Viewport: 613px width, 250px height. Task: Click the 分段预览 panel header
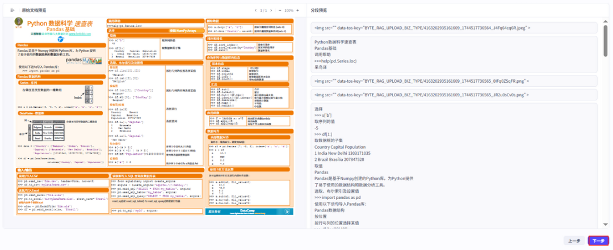(x=319, y=10)
